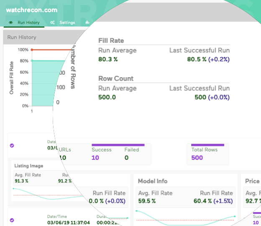
Task: Click the Failed count 0
Action: 126,158
